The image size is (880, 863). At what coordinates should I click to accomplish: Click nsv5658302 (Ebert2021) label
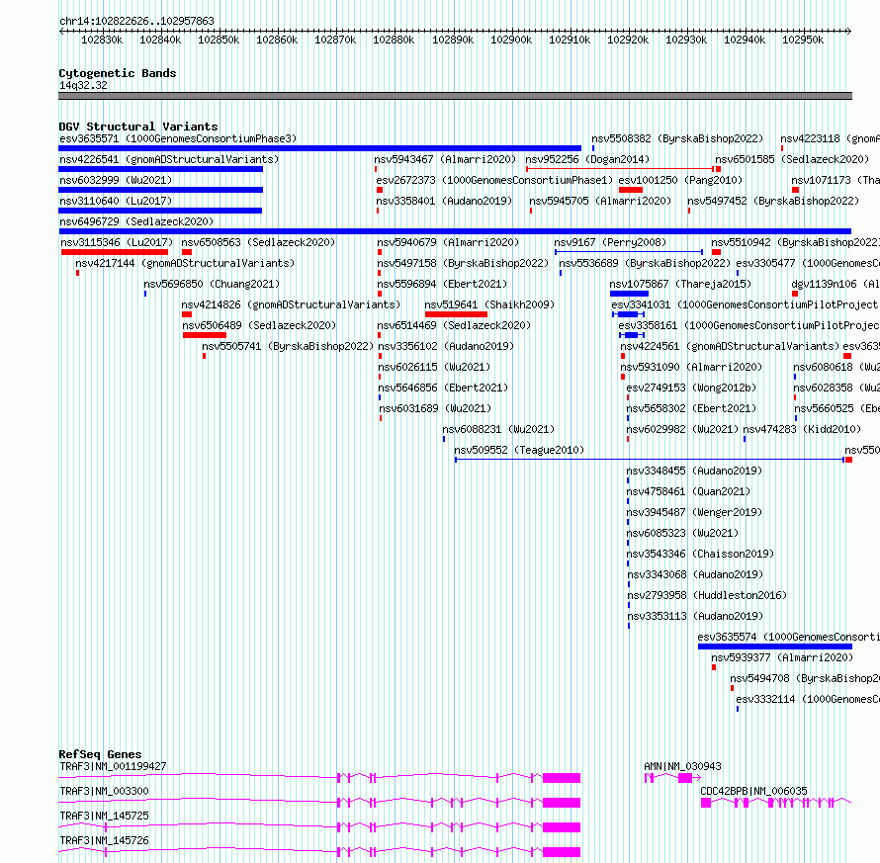tap(691, 408)
